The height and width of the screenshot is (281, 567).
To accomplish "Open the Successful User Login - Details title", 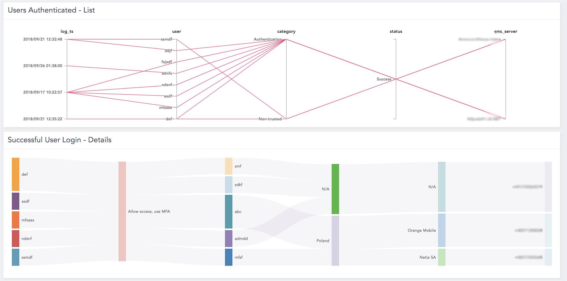I will (x=60, y=140).
